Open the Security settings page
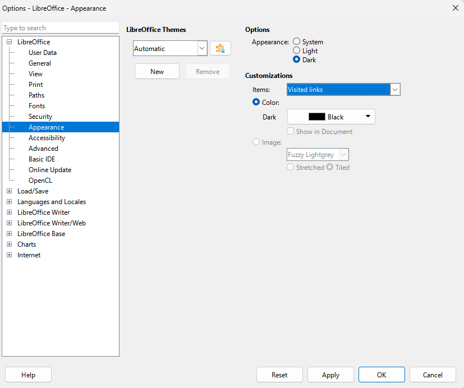 coord(40,117)
